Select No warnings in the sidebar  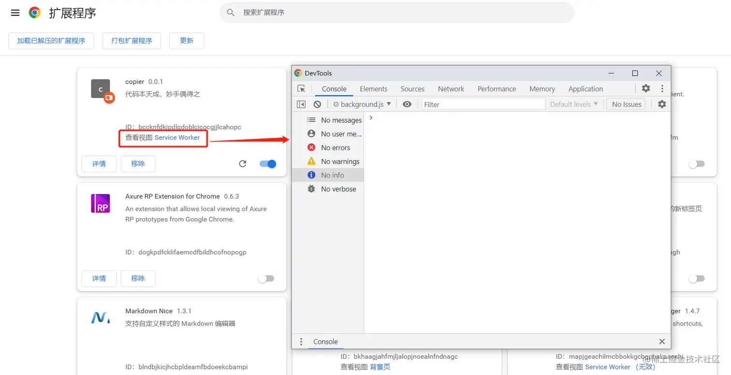click(x=328, y=161)
